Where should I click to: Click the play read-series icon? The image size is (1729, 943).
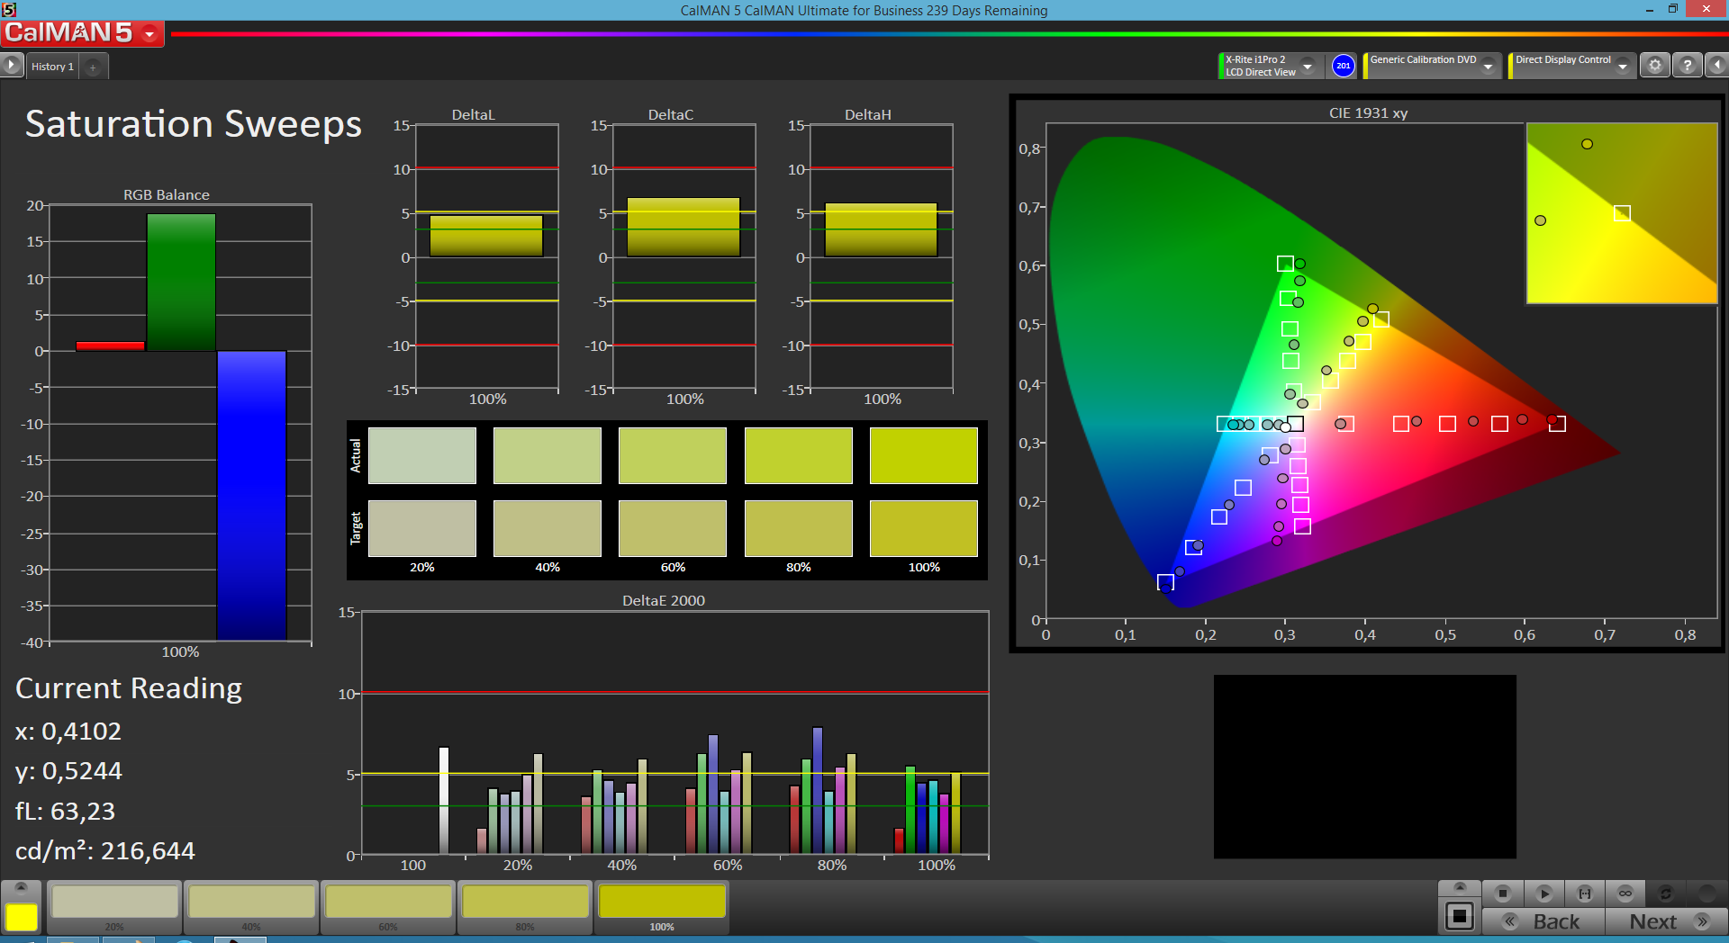(1543, 894)
